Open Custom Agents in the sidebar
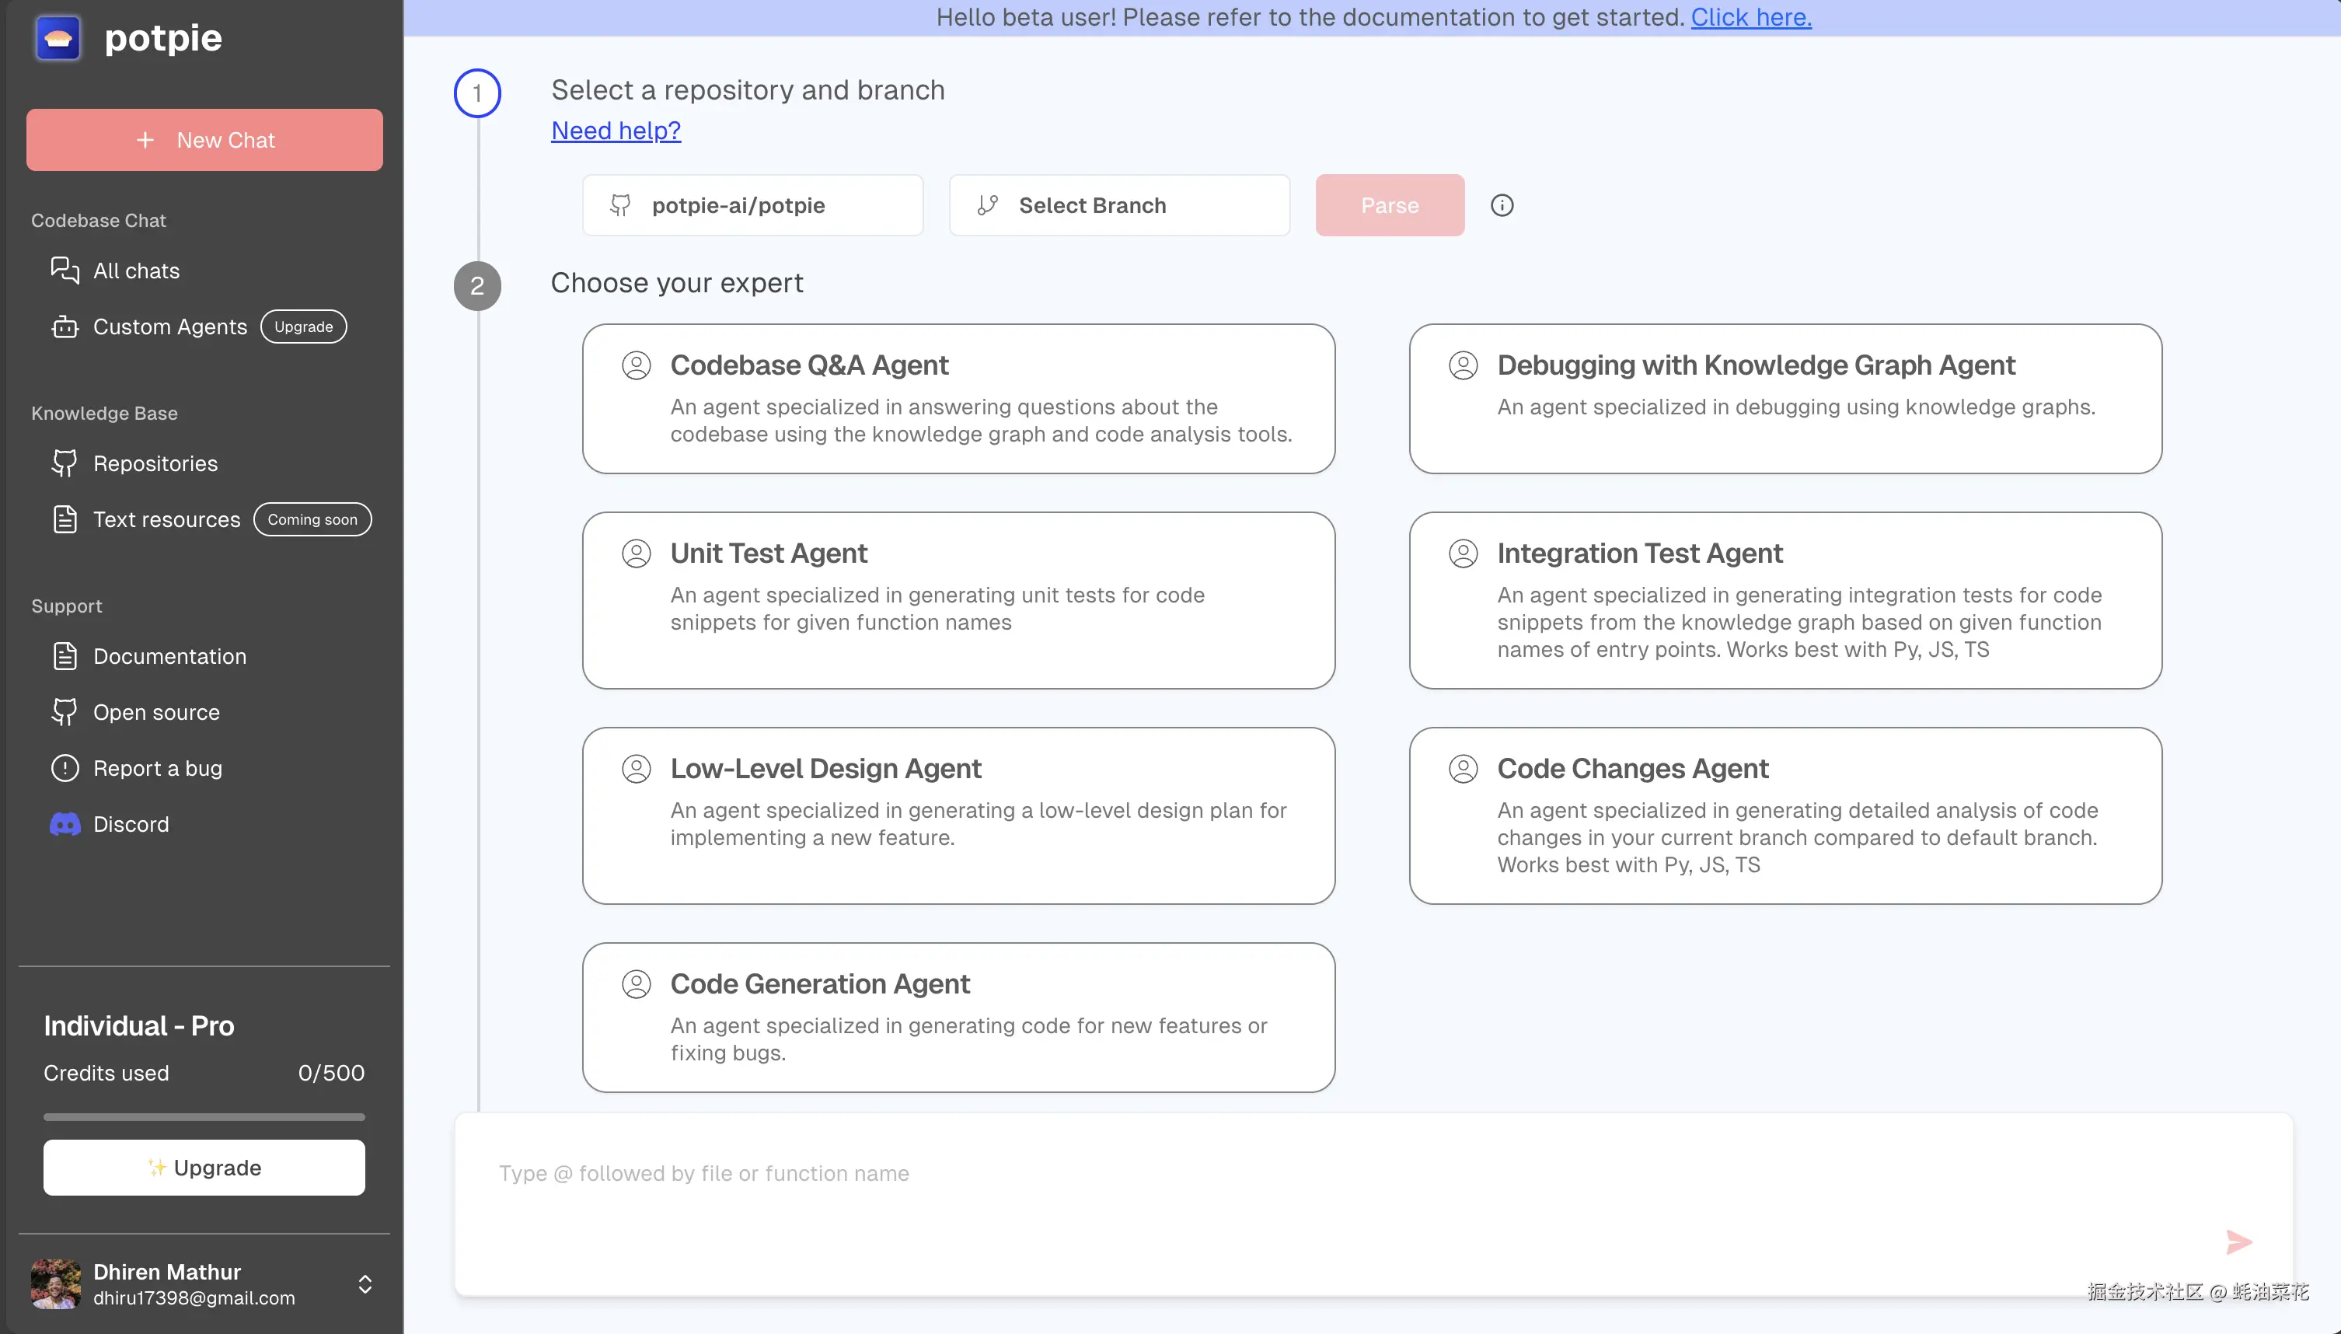The width and height of the screenshot is (2341, 1334). (169, 327)
